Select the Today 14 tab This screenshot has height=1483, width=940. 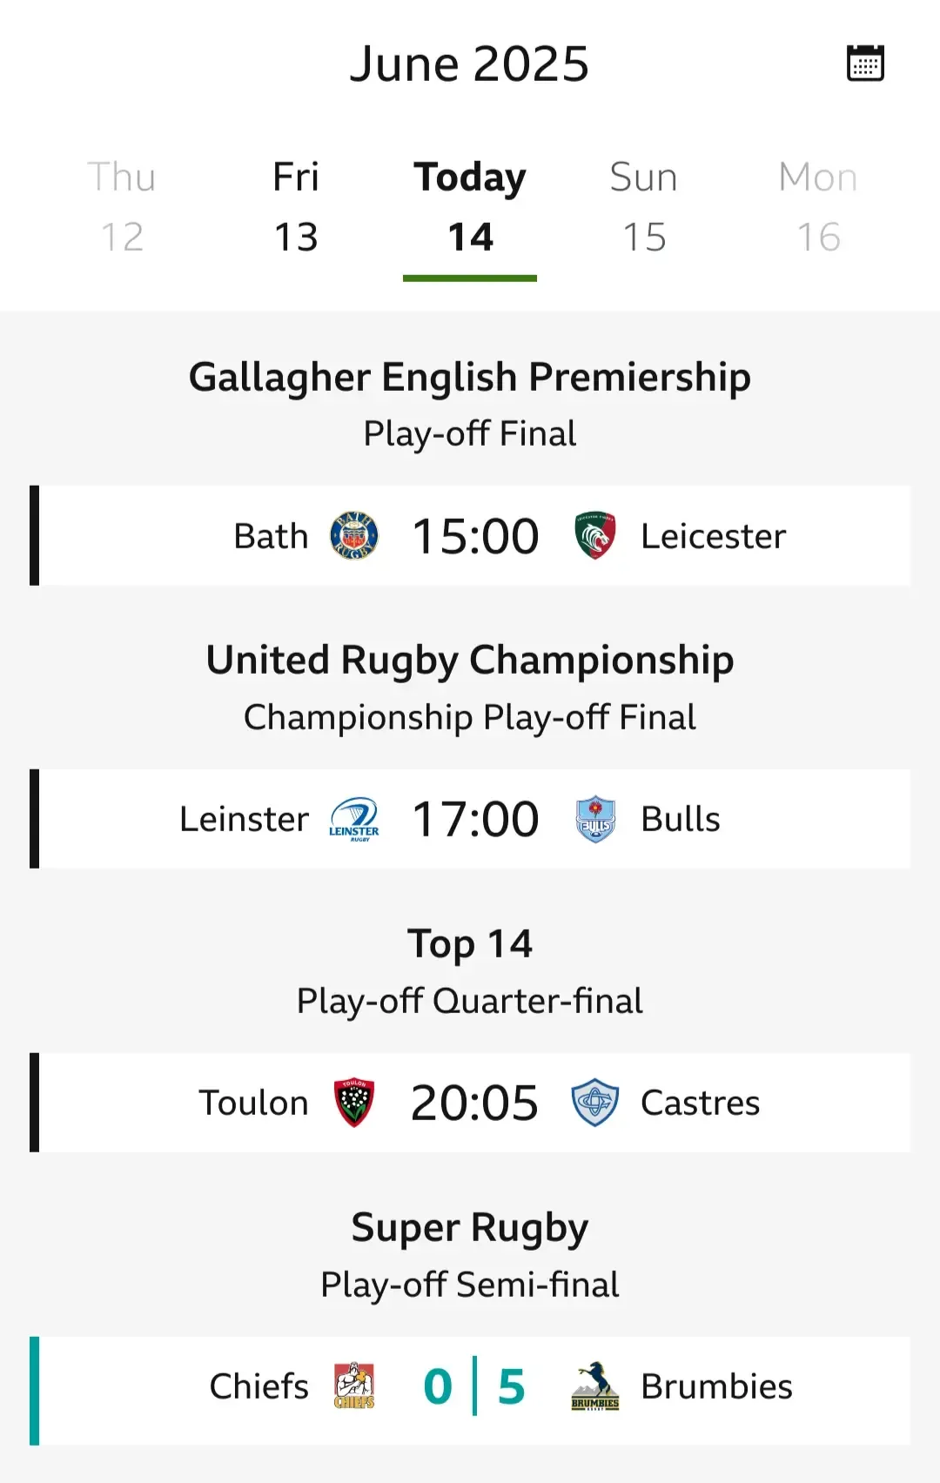(x=470, y=207)
